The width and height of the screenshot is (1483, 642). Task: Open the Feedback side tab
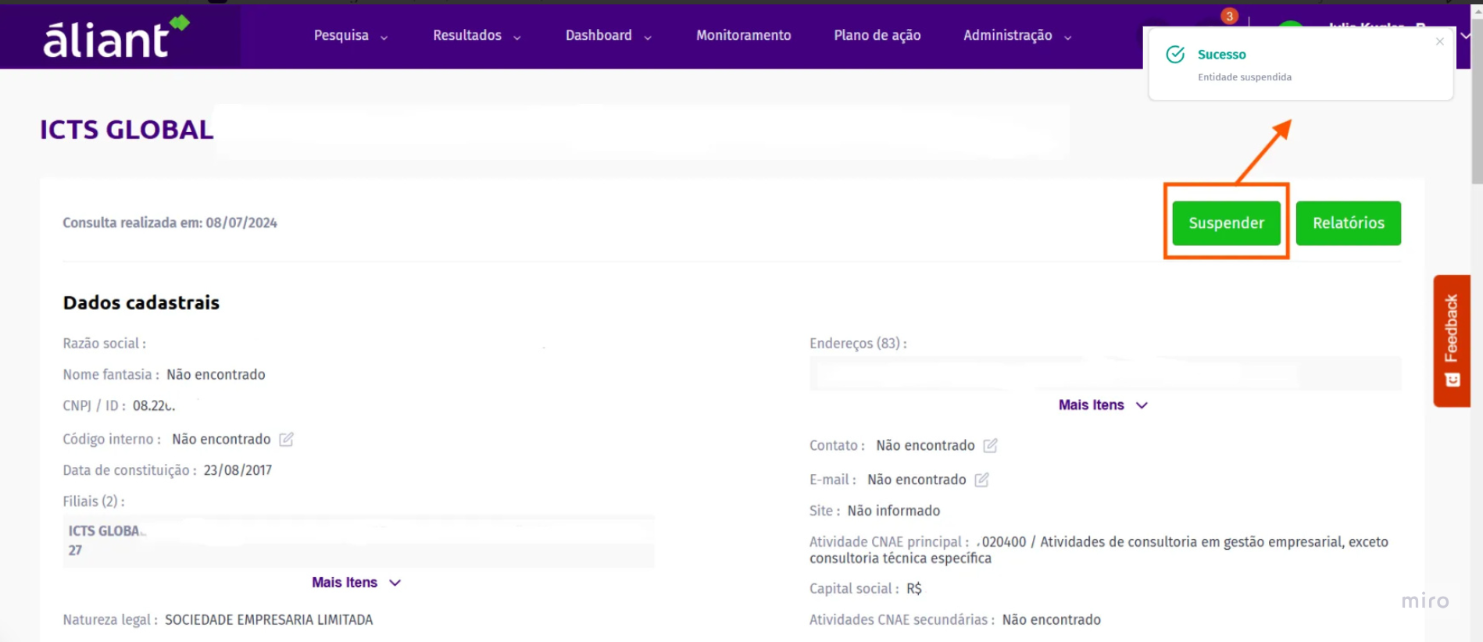point(1452,341)
